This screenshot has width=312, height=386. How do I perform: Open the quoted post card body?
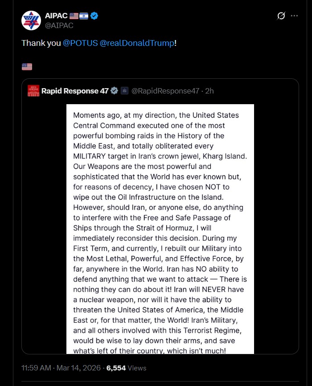point(160,216)
